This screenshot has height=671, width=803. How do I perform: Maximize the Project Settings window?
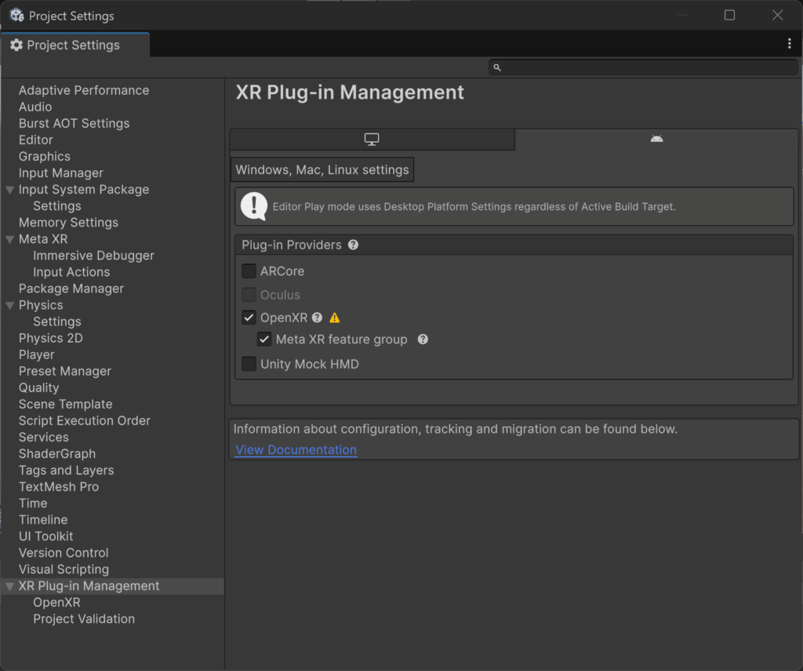[x=730, y=16]
